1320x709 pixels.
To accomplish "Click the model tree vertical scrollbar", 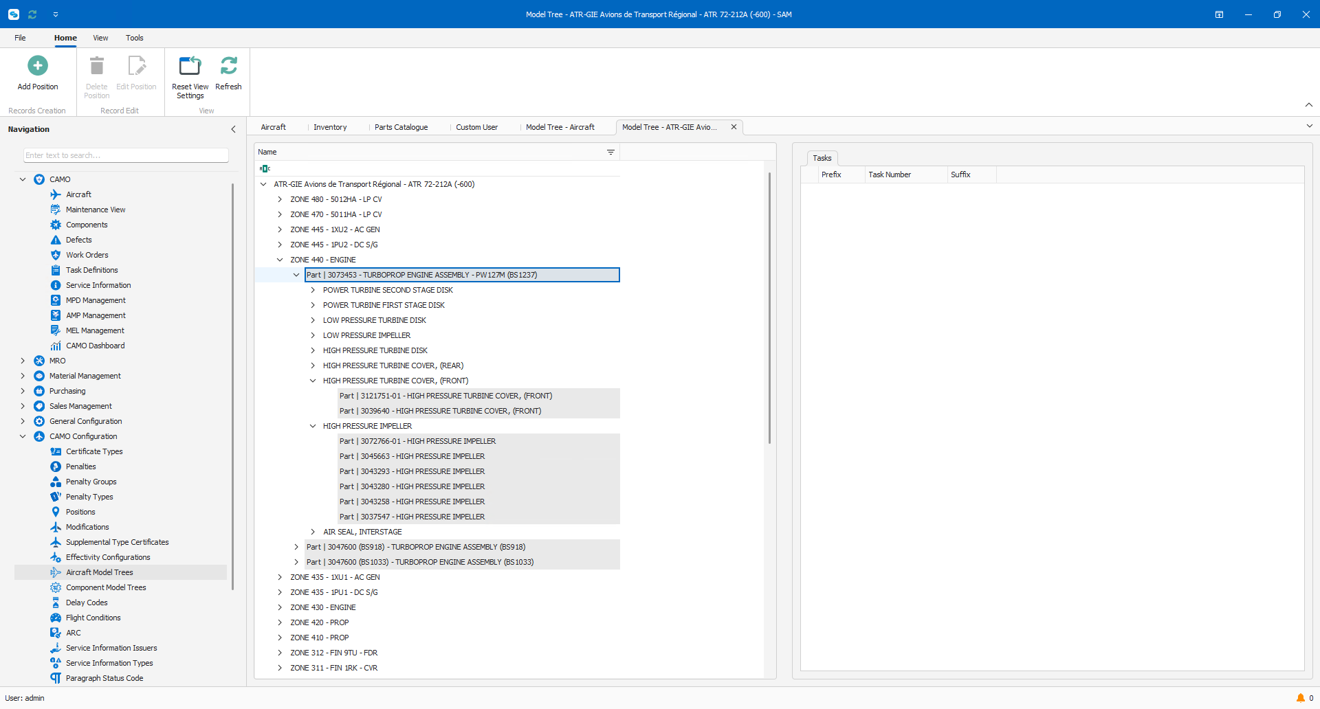I will point(769,308).
